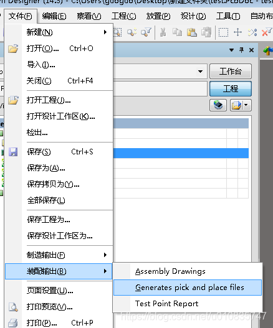
Task: Click the Copy toolbar icon
Action: tap(177, 32)
